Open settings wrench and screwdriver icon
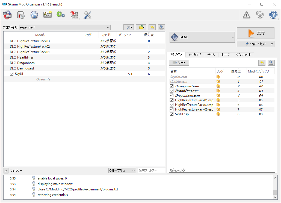Screen dimensions: 281x203 pyautogui.click(x=88, y=15)
